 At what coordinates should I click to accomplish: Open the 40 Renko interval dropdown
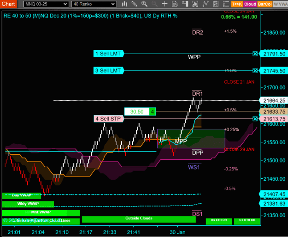click(x=94, y=4)
